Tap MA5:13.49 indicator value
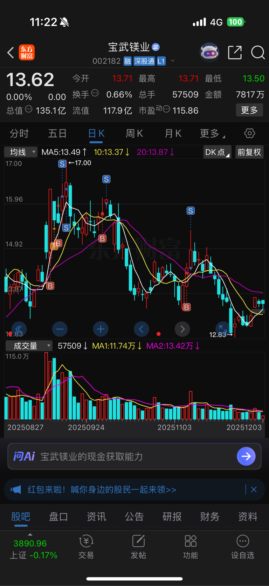Screen dimensions: 269x586 coord(64,152)
